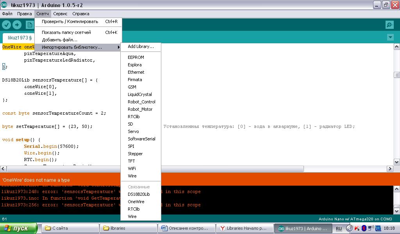Image resolution: width=400 pixels, height=234 pixels.
Task: Switch the RU keyboard language indicator
Action: pos(339,228)
